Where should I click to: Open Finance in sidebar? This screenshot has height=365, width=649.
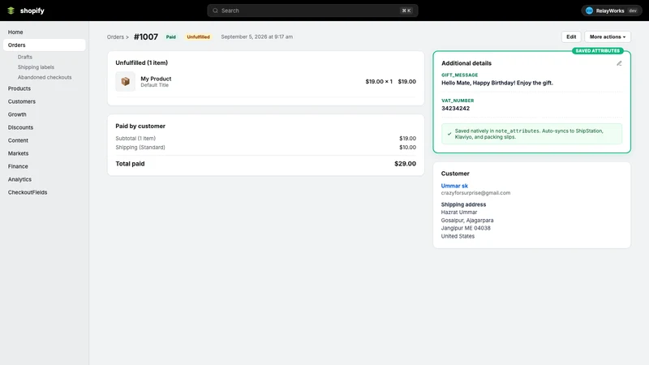coord(18,166)
